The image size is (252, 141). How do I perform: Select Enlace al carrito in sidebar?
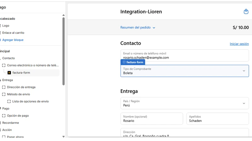pos(13,33)
